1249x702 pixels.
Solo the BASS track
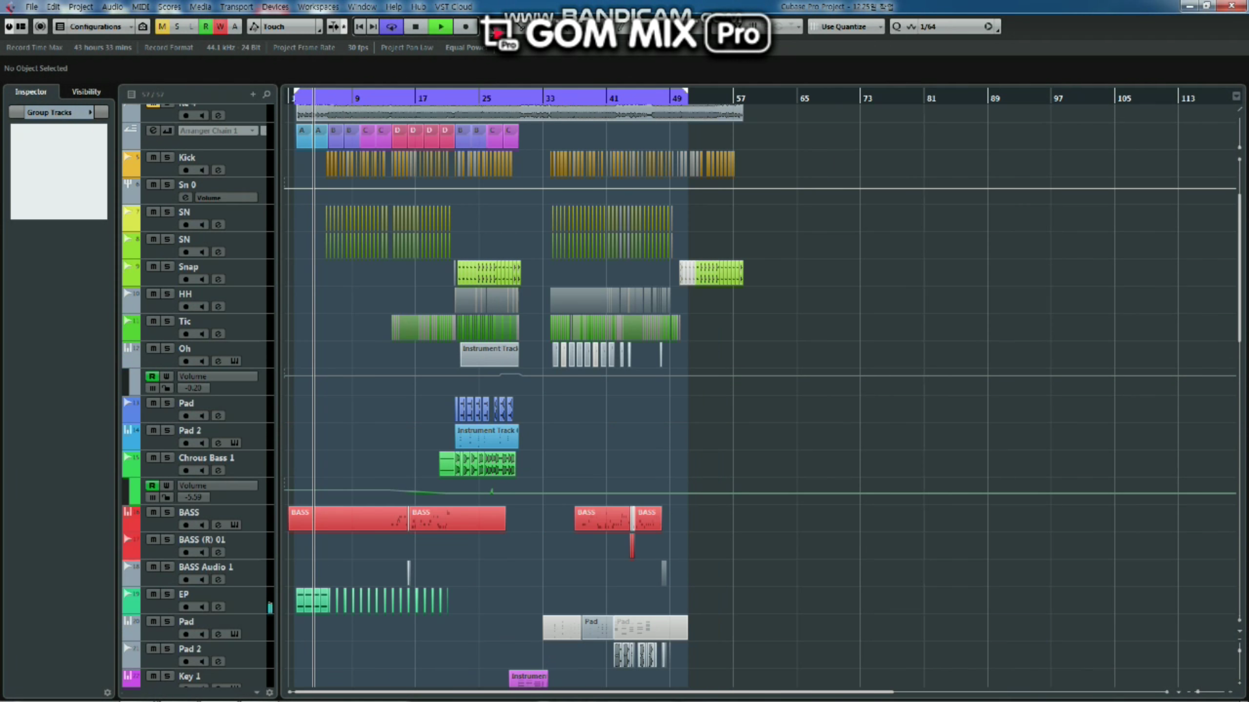point(167,512)
